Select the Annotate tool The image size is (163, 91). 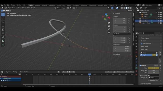[3, 37]
